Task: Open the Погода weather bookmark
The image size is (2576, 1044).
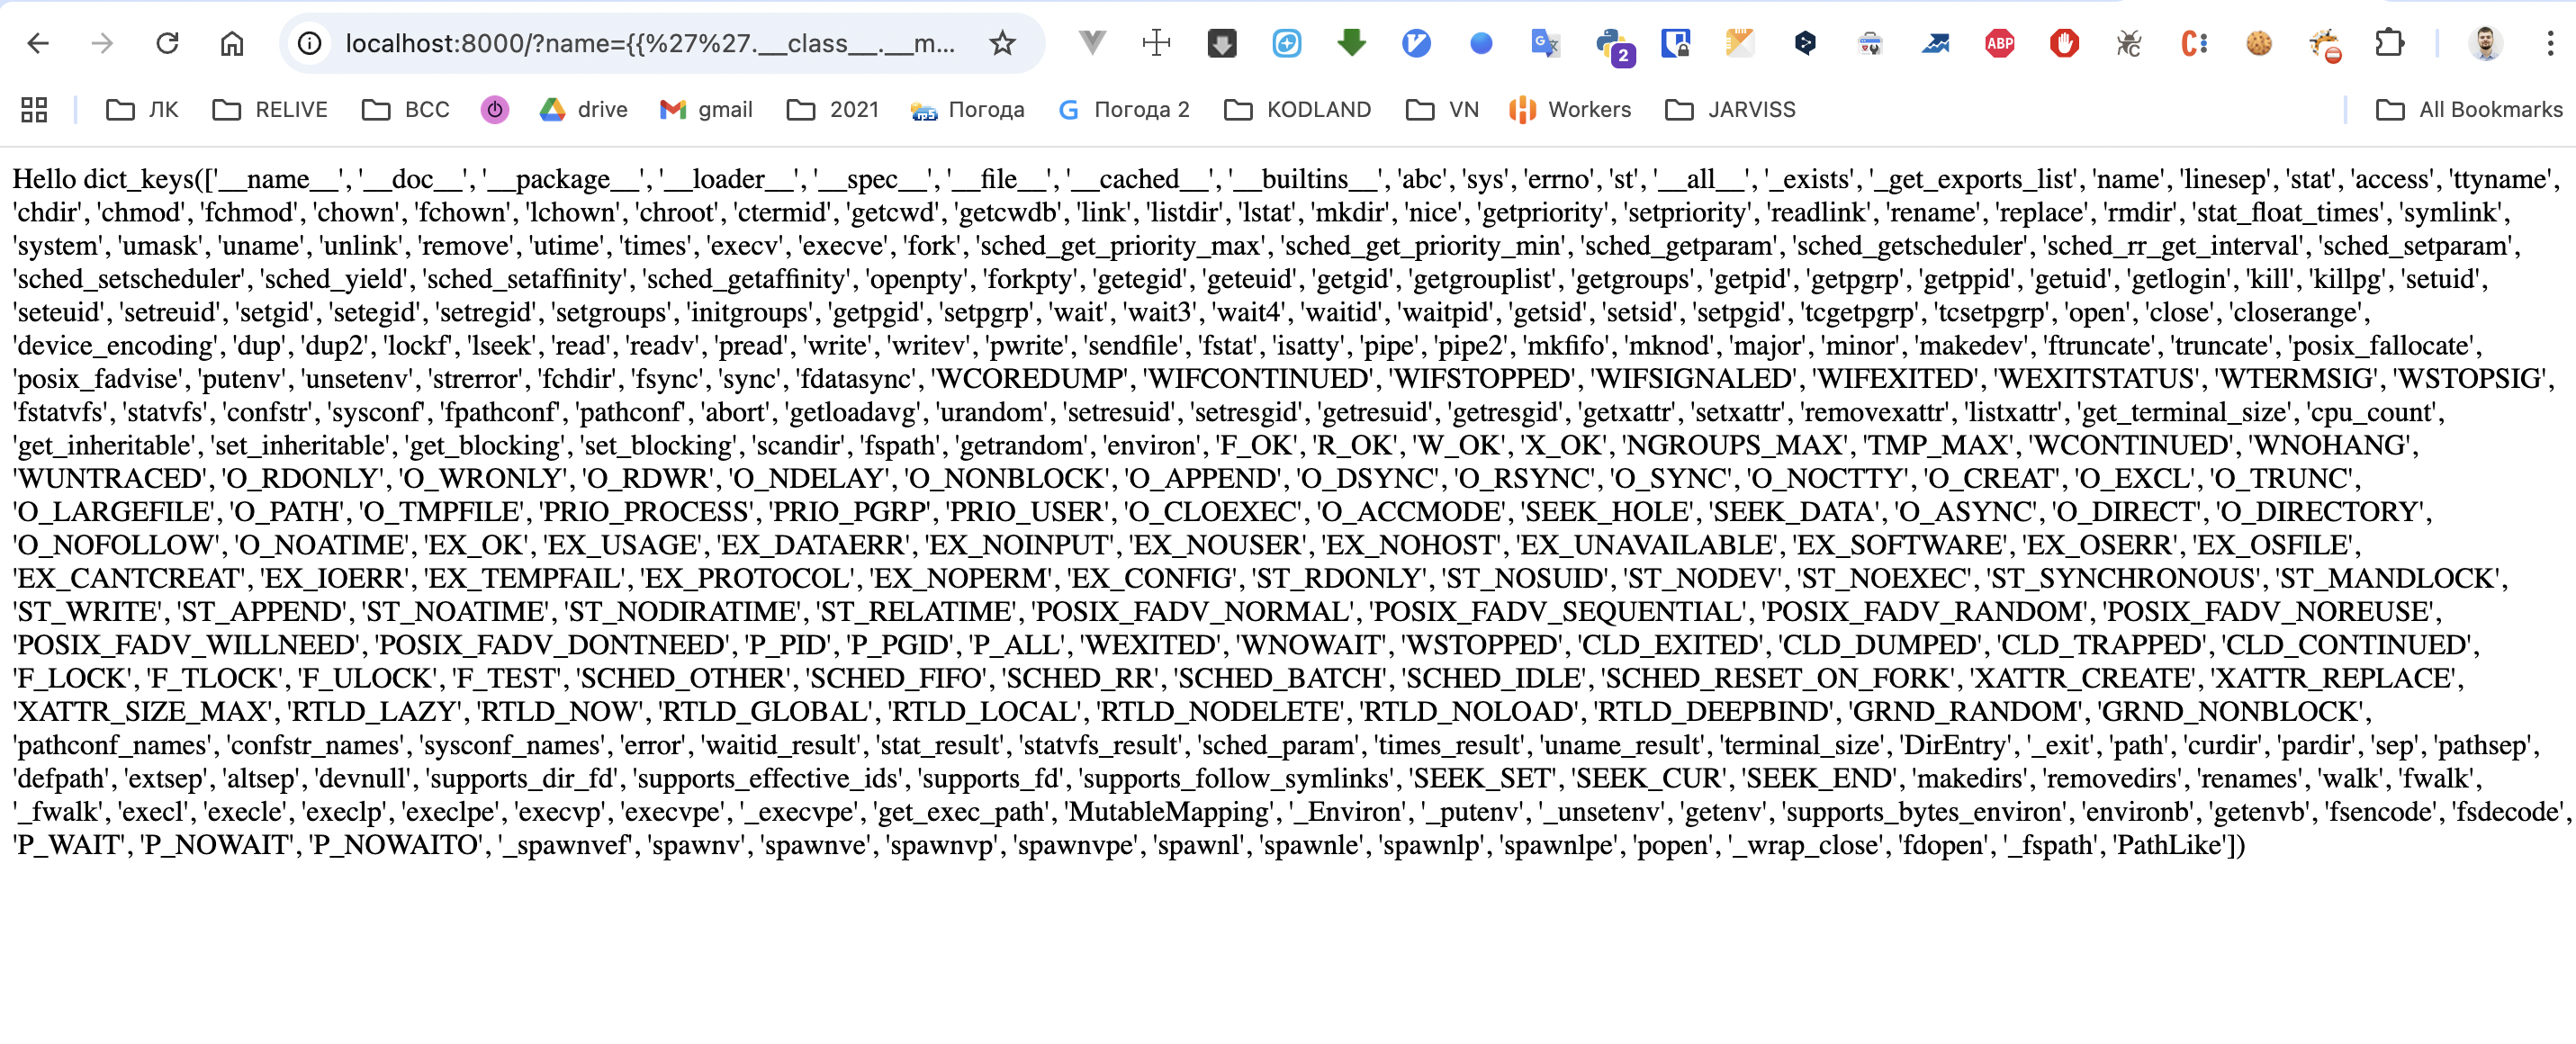Action: click(968, 110)
